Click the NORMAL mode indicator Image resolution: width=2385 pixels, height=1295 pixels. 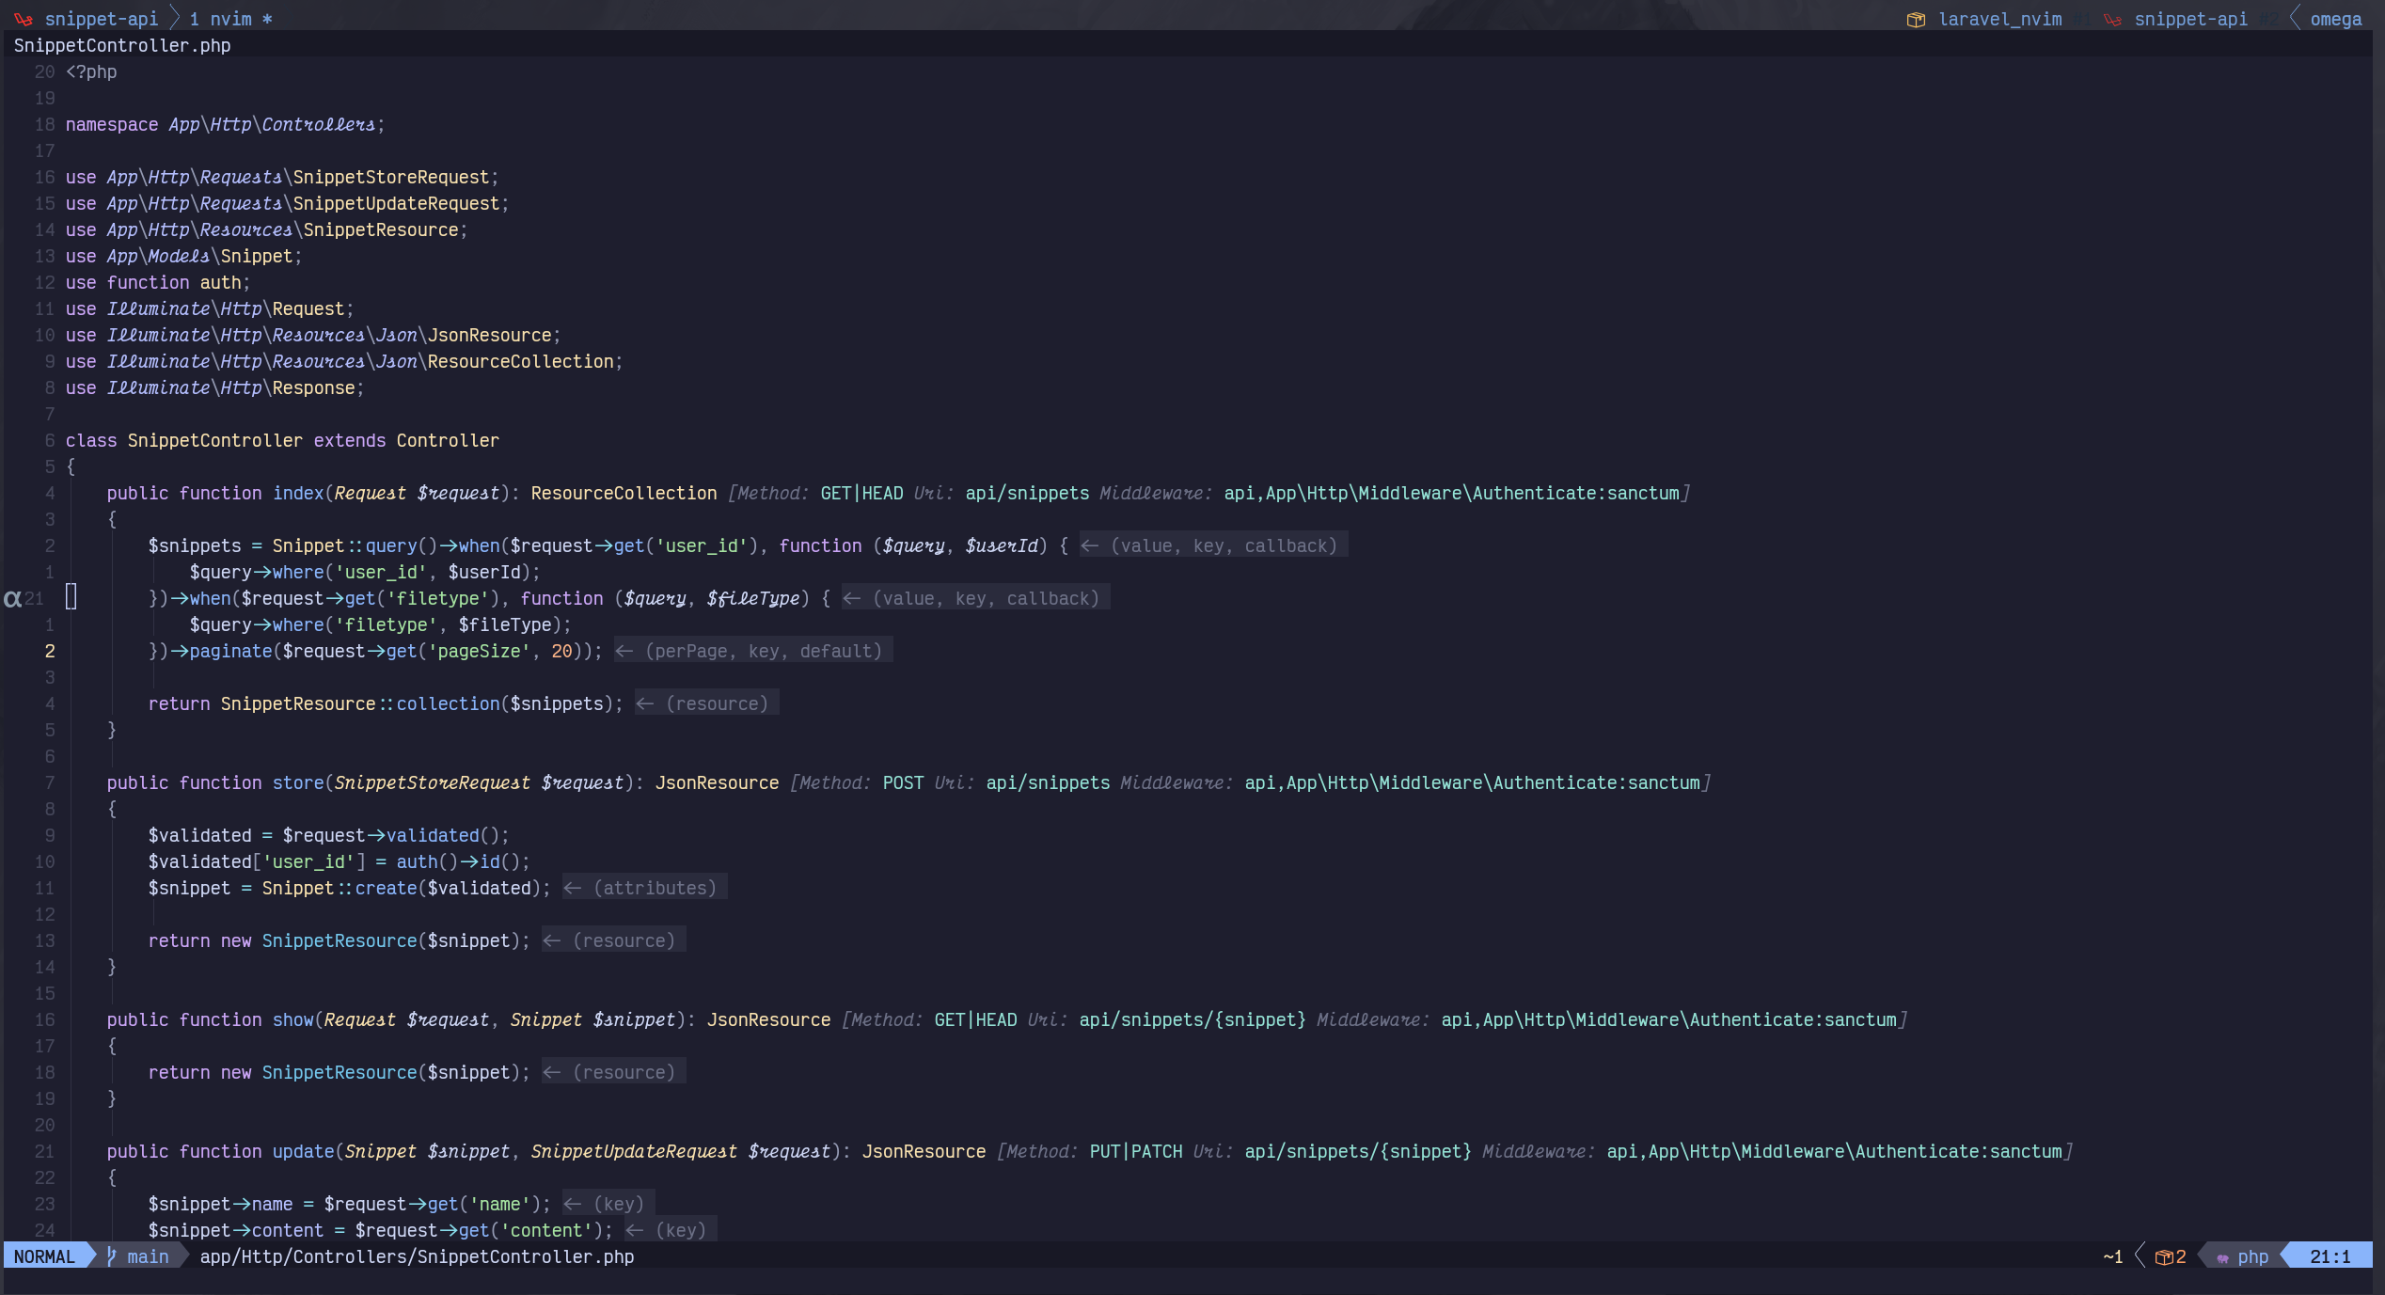click(x=44, y=1256)
